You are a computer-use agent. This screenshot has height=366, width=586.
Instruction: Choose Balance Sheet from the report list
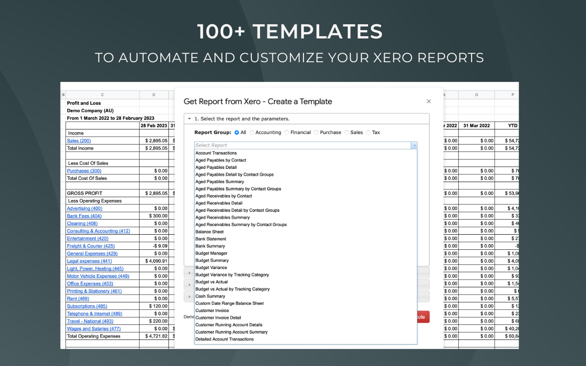click(306, 232)
